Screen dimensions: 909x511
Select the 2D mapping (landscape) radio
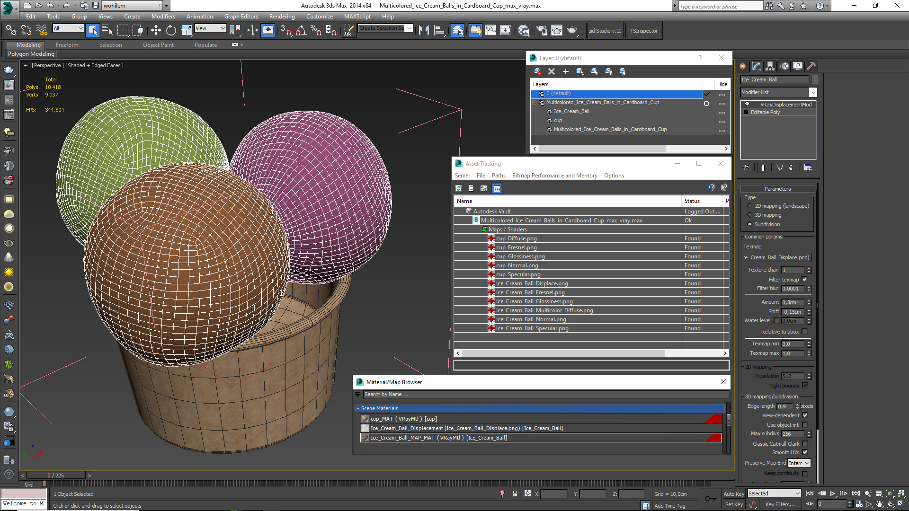tap(749, 206)
